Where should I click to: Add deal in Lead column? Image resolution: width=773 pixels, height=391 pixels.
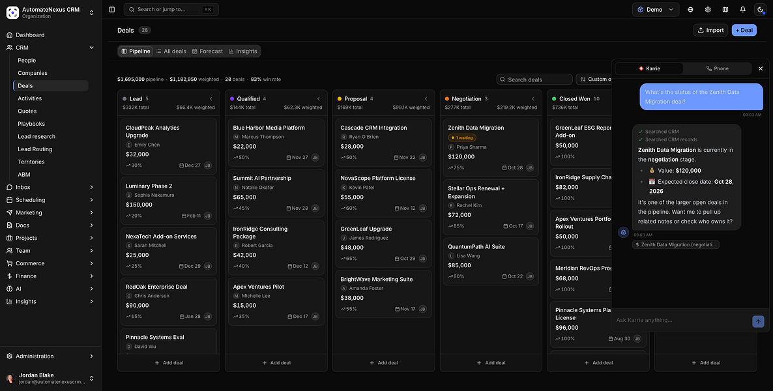click(x=169, y=363)
